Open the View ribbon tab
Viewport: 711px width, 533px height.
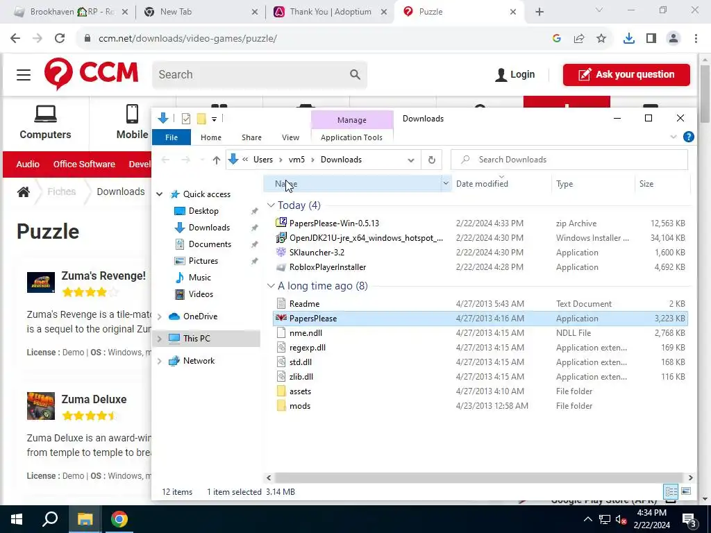[x=290, y=137]
